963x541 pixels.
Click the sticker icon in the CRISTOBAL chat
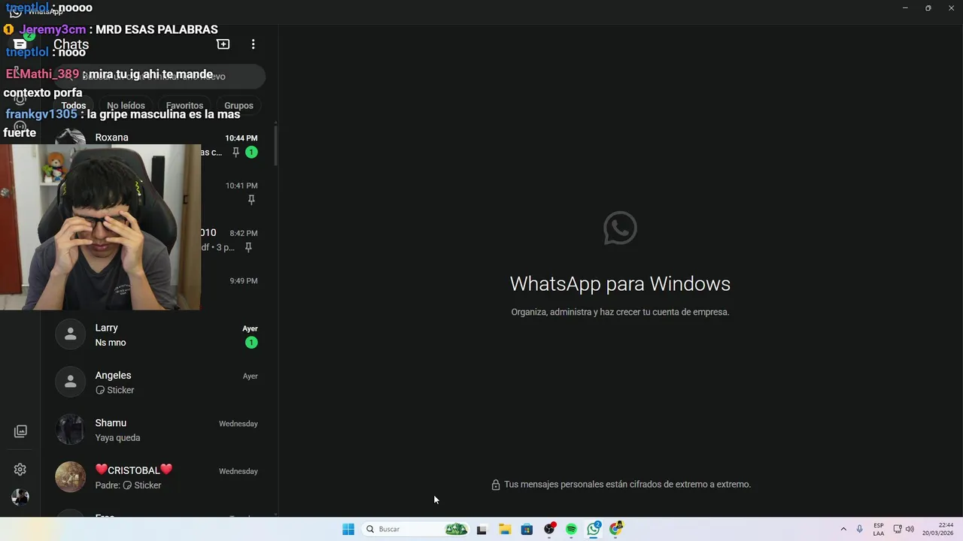[127, 485]
